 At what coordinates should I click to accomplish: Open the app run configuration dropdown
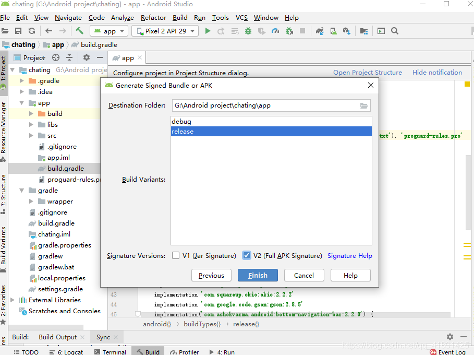tap(109, 31)
